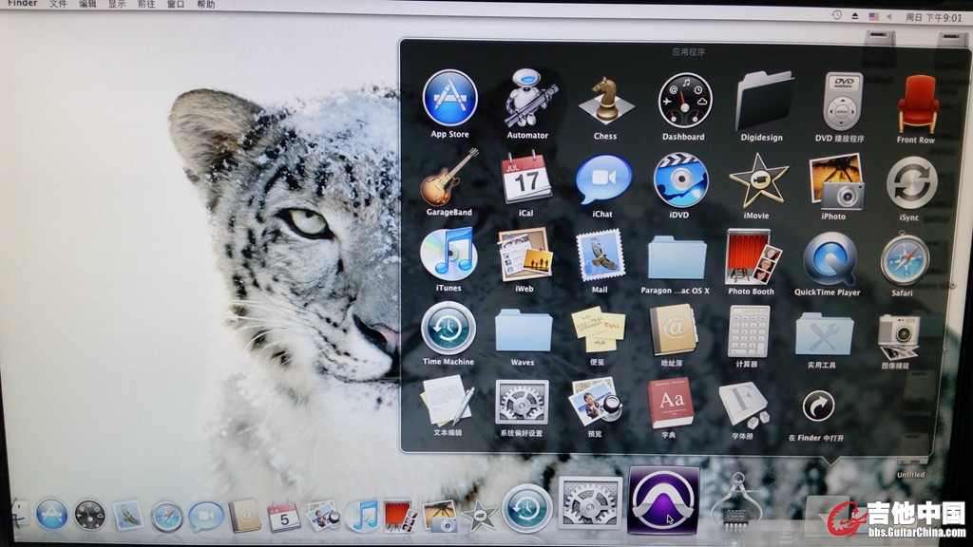Open iTunes from the applications grid
This screenshot has width=973, height=547.
tap(448, 253)
